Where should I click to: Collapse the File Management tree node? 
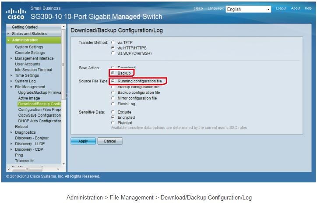(11, 87)
